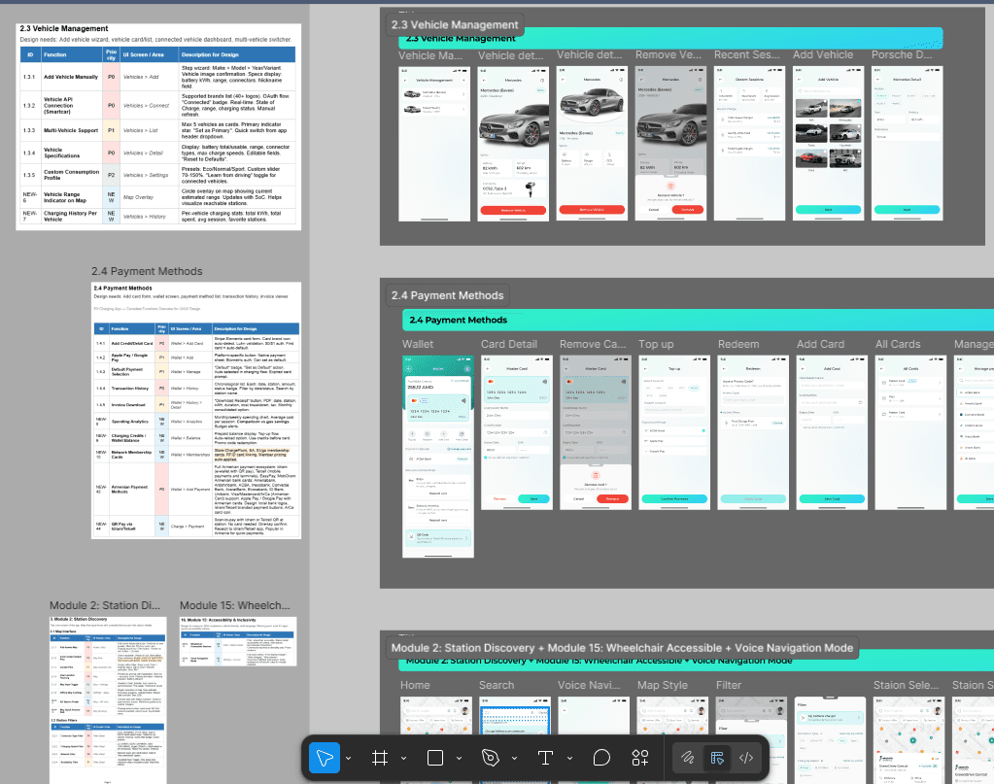
Task: Open the Frame/region tools dropdown arrow
Action: [x=403, y=758]
